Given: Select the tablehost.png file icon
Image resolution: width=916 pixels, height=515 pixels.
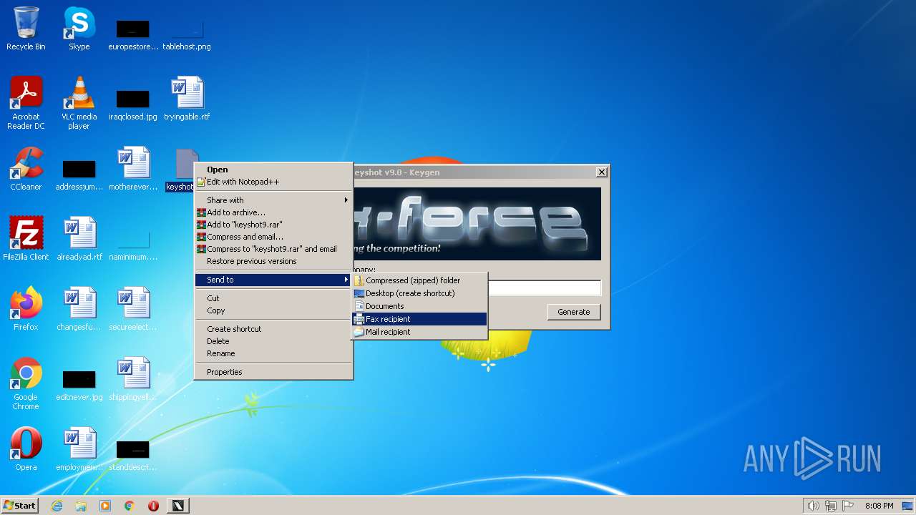Looking at the screenshot, I should 187,33.
